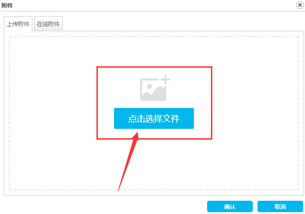Click the mountain picture in the gray image icon

[x=153, y=91]
